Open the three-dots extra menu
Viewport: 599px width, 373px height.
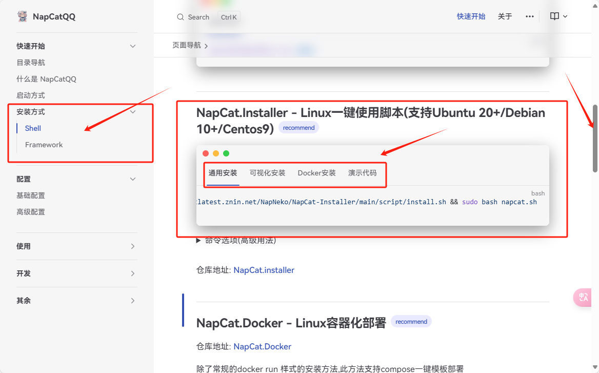tap(529, 16)
